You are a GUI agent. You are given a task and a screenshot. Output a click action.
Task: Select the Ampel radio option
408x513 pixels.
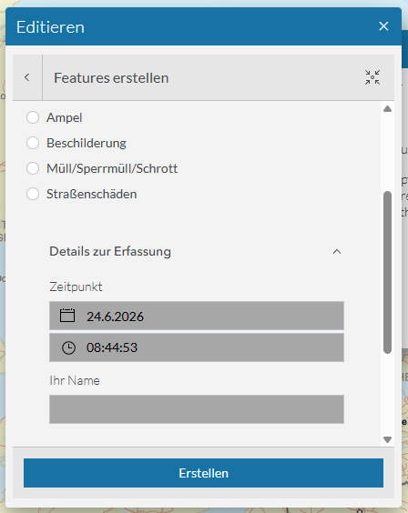tap(33, 117)
